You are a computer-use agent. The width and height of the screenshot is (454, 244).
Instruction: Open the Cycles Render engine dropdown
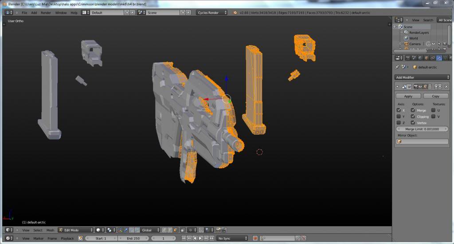tap(212, 13)
